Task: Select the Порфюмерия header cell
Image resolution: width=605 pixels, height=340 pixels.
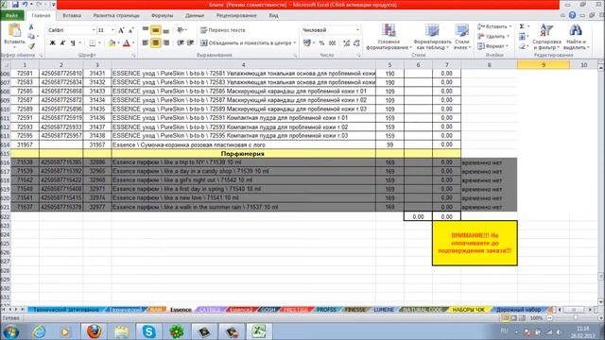Action: 243,153
